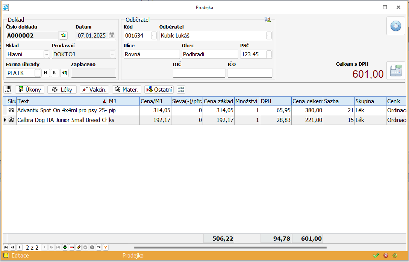Open the Mater. item category
Screen dimensions: 409x262
(x=127, y=90)
